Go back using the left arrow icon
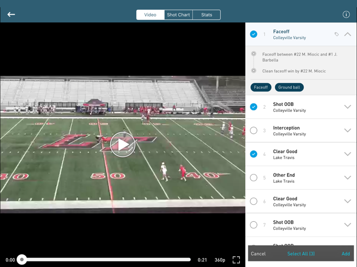 click(11, 15)
